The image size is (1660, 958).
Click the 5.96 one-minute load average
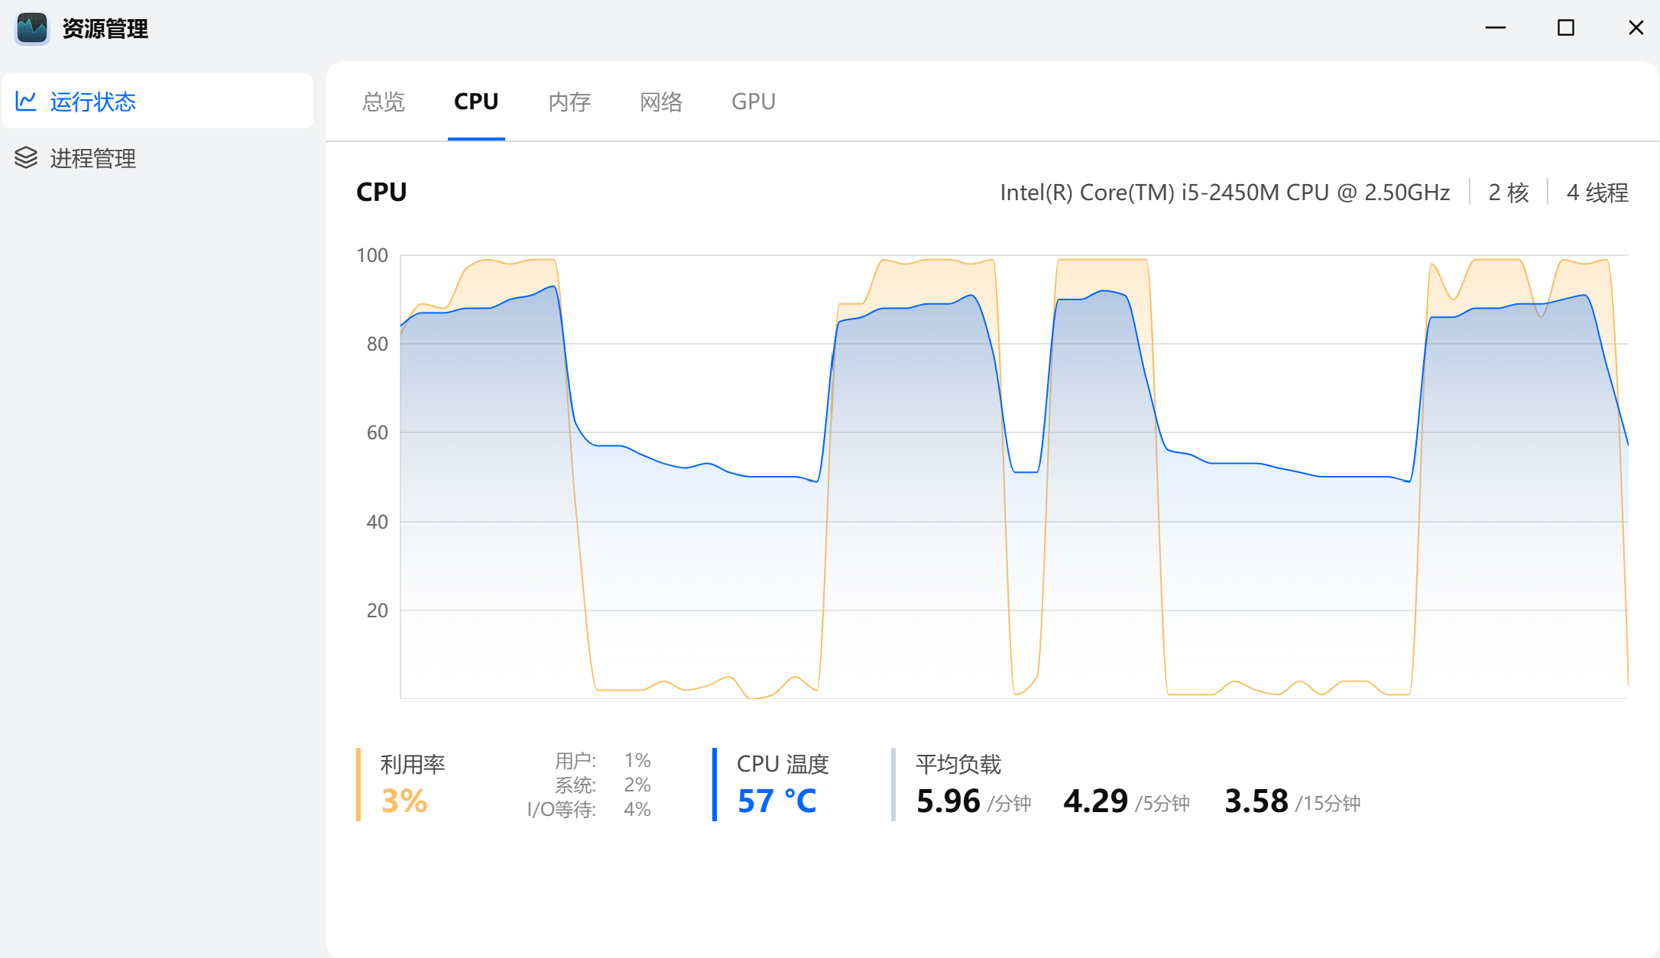tap(948, 801)
